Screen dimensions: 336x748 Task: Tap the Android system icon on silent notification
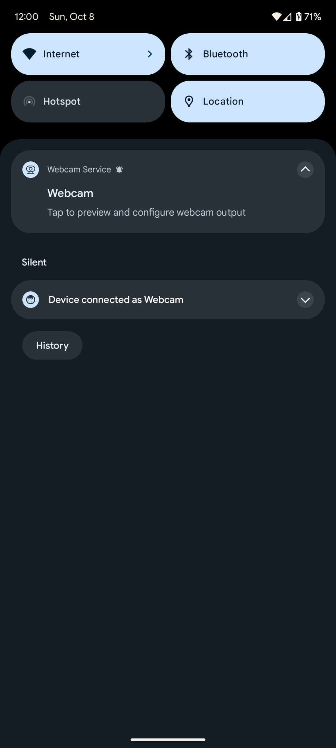pos(31,300)
